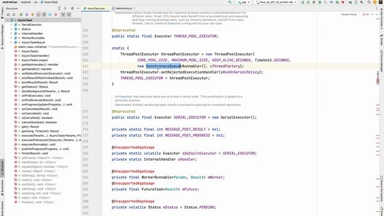Sort structure alphabetically icon
The height and width of the screenshot is (216, 384).
pos(14,14)
